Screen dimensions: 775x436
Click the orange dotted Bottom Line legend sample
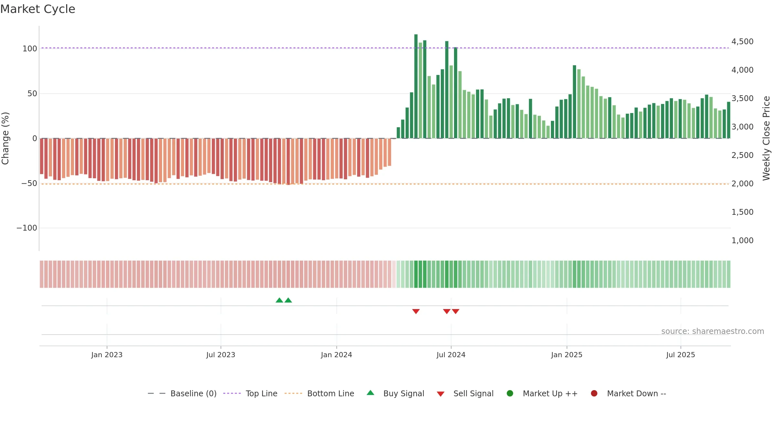point(293,393)
